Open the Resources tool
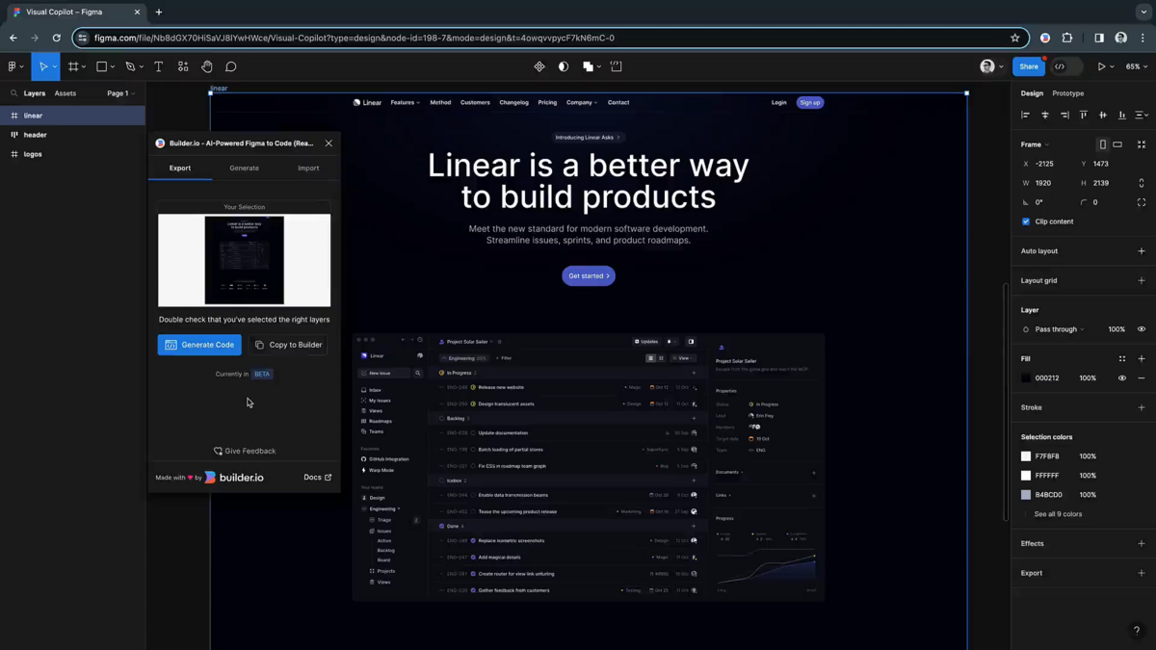This screenshot has height=650, width=1156. (x=183, y=66)
